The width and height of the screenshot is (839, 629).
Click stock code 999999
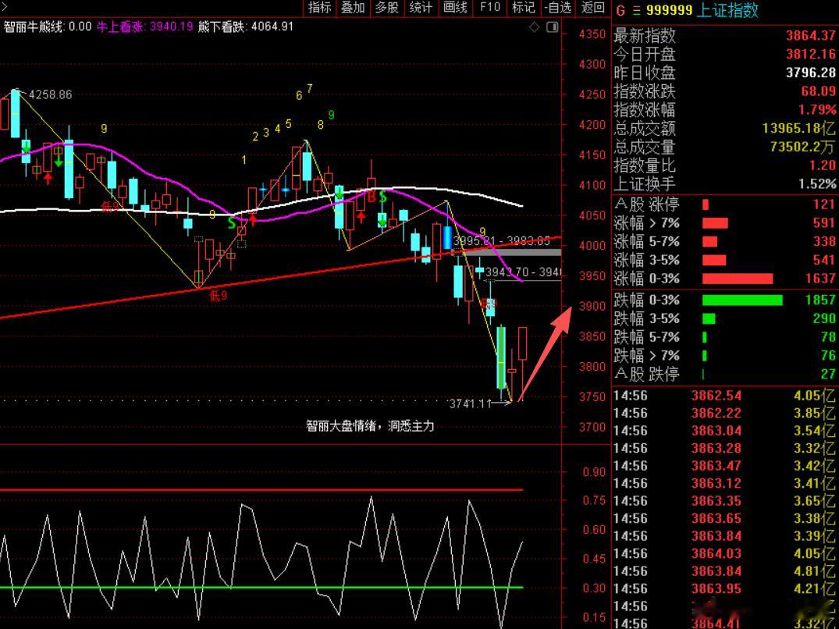[x=669, y=10]
